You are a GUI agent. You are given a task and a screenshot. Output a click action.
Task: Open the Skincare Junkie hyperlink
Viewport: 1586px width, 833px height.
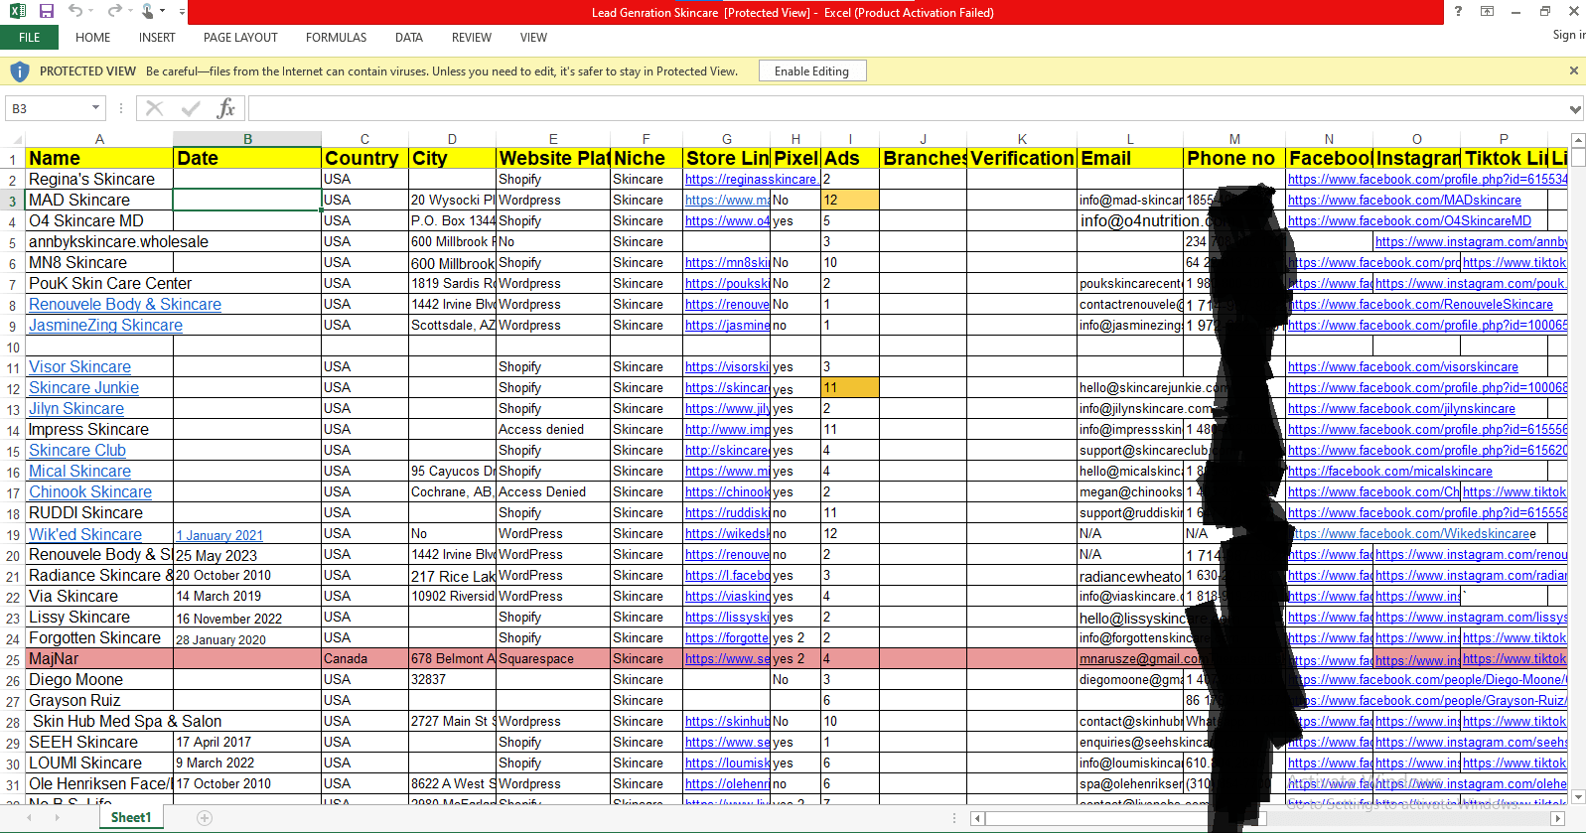tap(83, 388)
